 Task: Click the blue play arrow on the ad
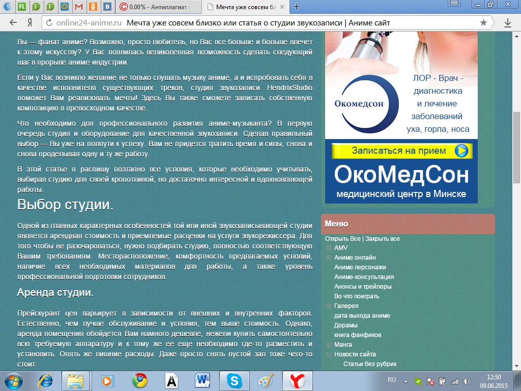point(461,151)
